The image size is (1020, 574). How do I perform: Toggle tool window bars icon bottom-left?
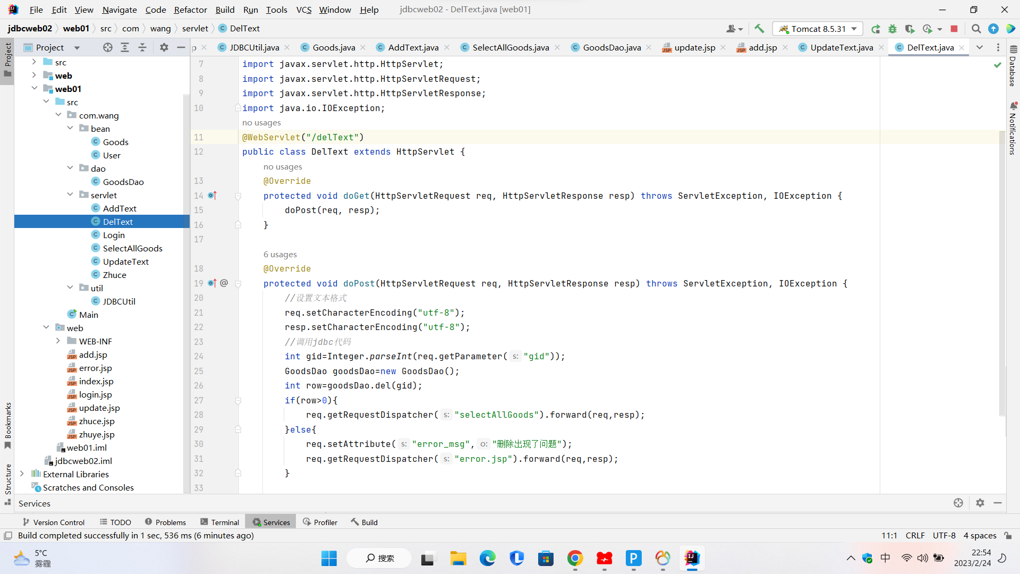point(8,535)
